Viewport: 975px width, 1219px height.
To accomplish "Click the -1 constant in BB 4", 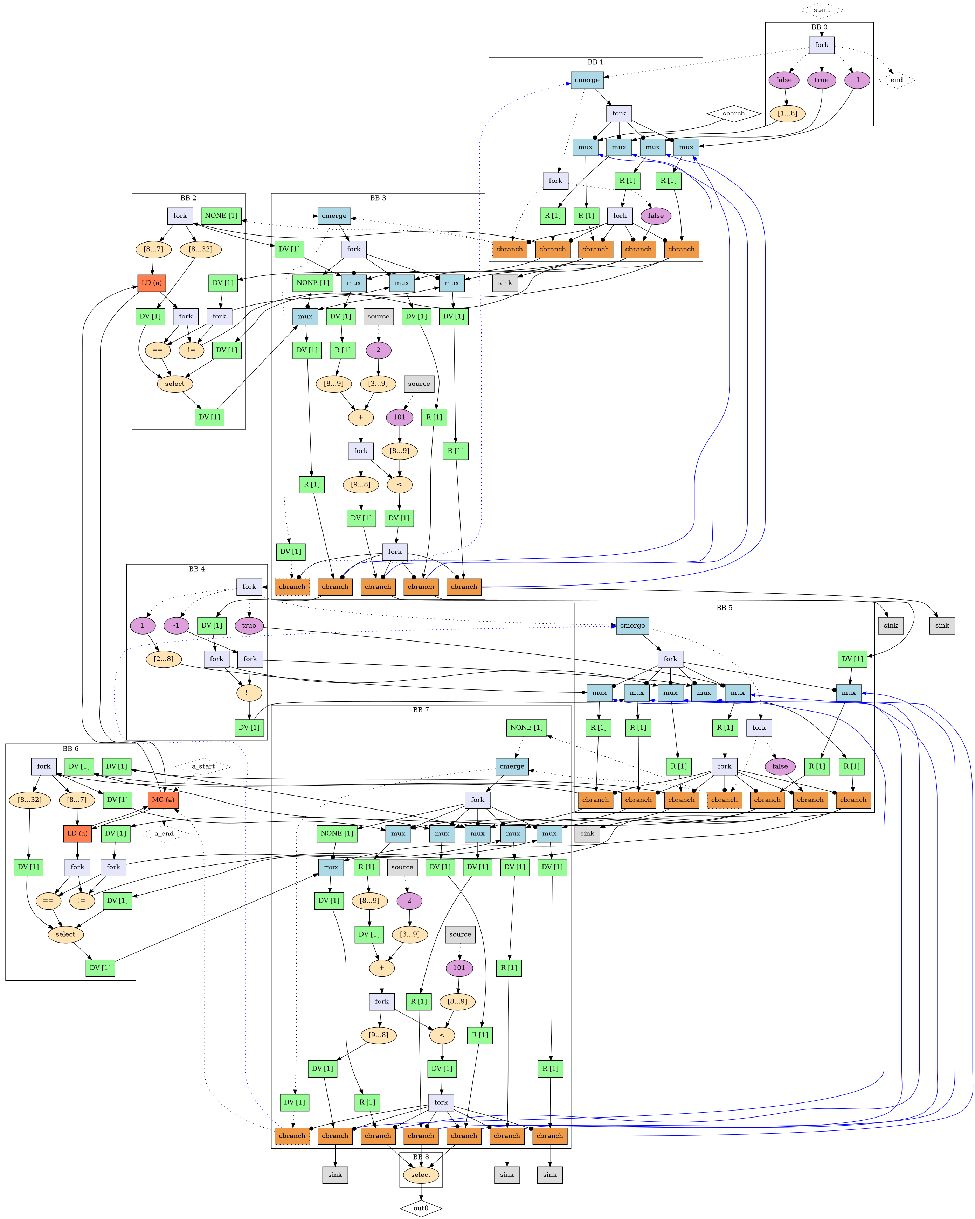I will pos(176,625).
